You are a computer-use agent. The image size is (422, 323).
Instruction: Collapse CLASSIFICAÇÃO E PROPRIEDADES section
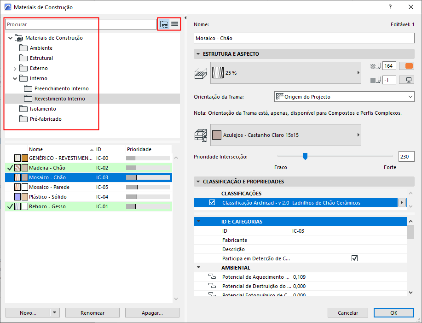(x=198, y=182)
